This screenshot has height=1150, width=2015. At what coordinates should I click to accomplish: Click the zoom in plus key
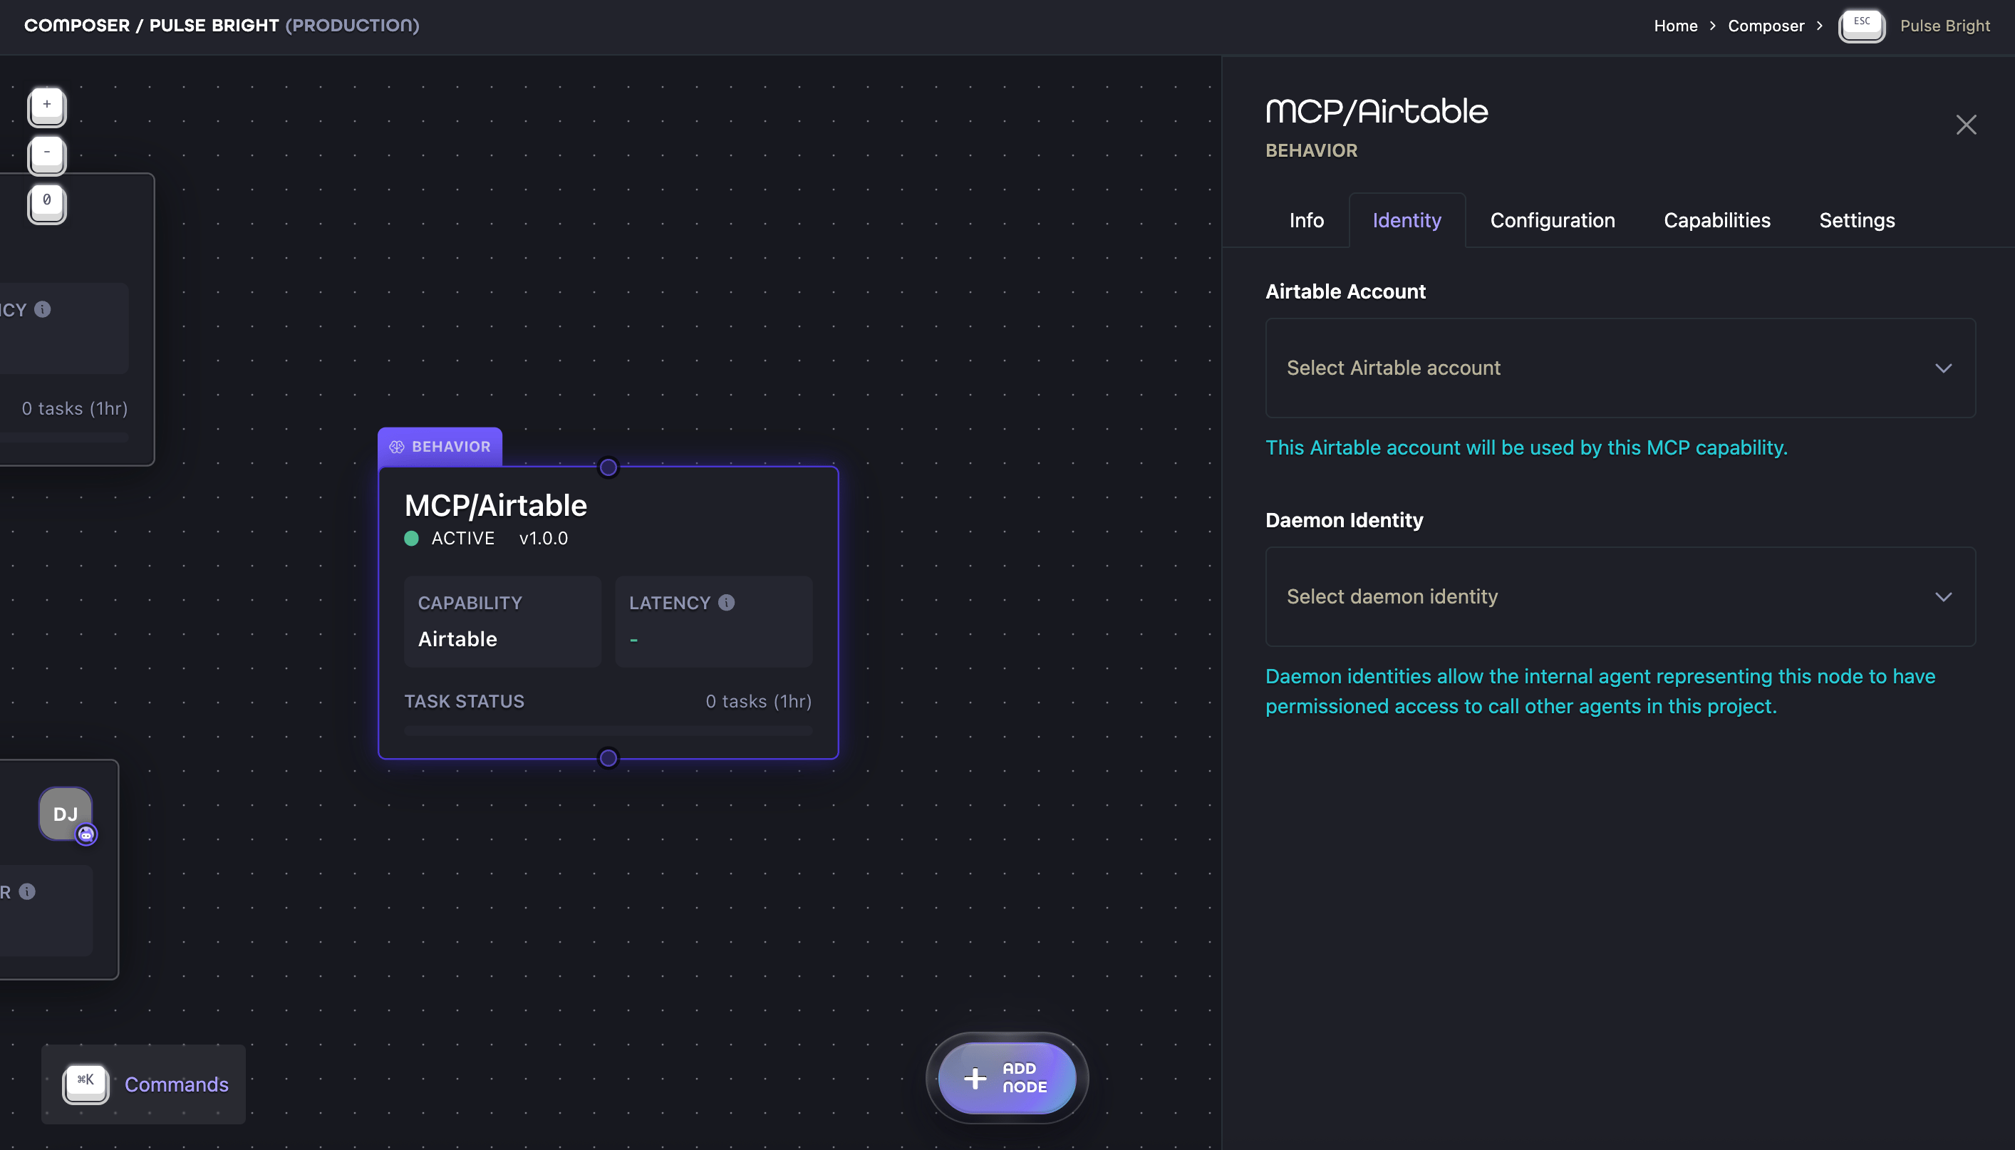[46, 107]
